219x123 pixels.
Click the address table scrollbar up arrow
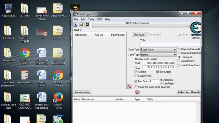point(198,104)
